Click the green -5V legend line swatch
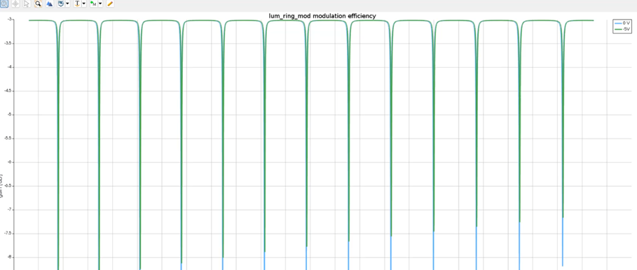 (618, 29)
